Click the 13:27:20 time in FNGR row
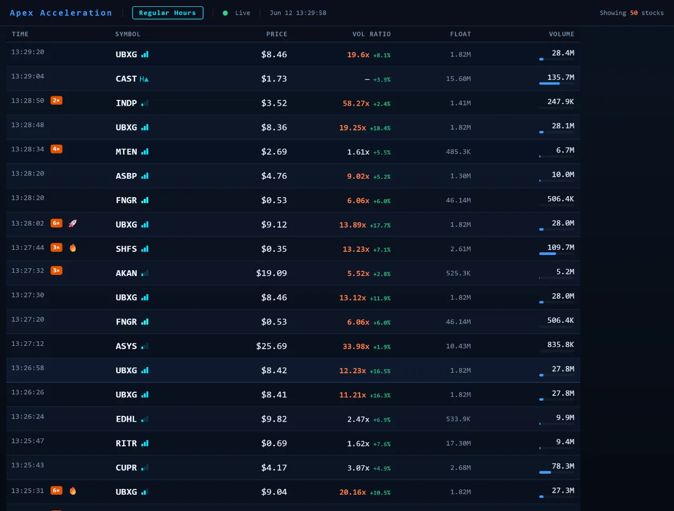674x511 pixels. click(x=28, y=319)
